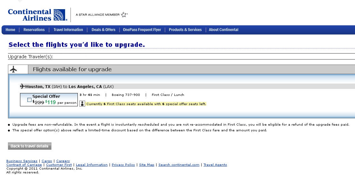The width and height of the screenshot is (355, 175).
Task: Click the Copyright 2011 Continental Airlines text
Action: 44,168
